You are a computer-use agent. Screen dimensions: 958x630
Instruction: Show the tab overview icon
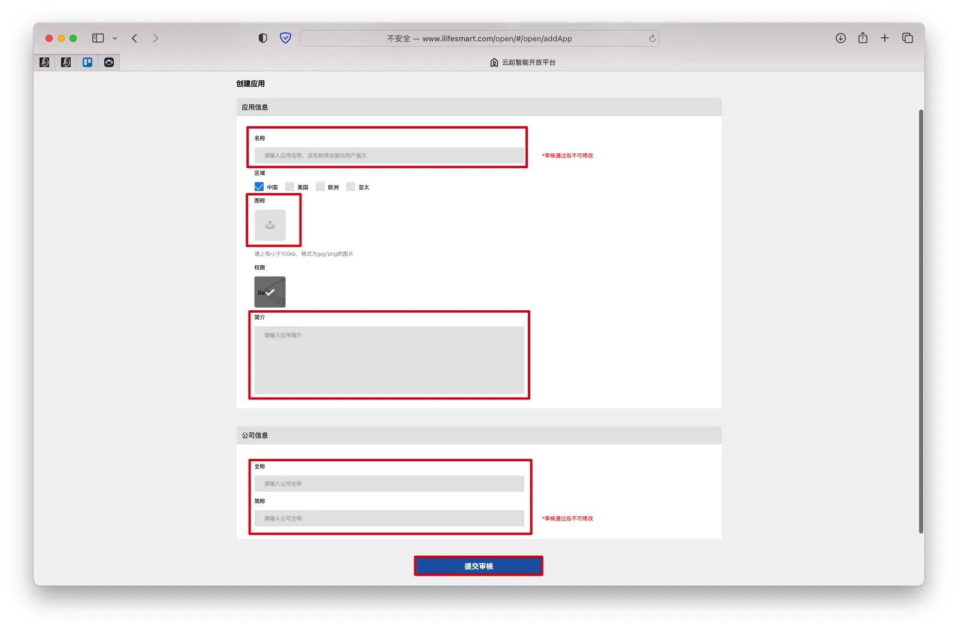tap(908, 38)
